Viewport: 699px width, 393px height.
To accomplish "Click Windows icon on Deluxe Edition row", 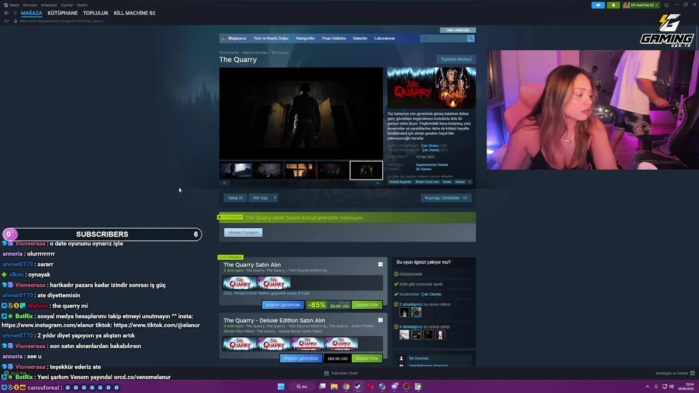I will point(381,320).
